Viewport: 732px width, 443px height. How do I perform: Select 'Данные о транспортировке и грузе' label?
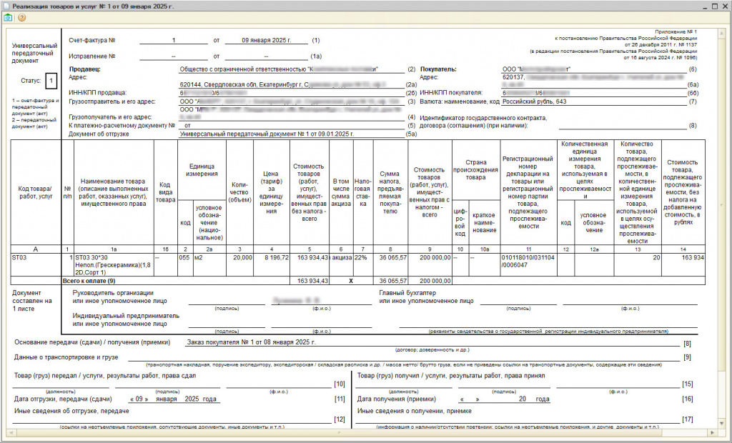(x=66, y=357)
